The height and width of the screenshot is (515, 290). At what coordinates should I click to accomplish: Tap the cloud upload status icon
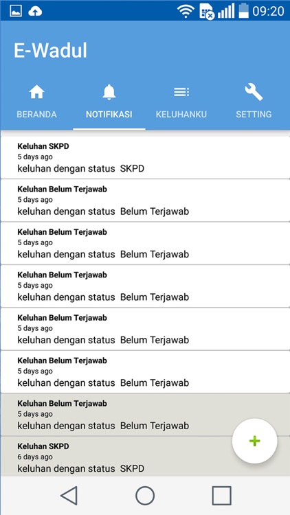click(35, 11)
